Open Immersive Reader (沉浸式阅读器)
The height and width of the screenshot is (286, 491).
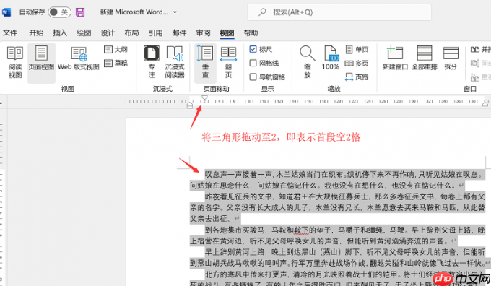click(175, 62)
